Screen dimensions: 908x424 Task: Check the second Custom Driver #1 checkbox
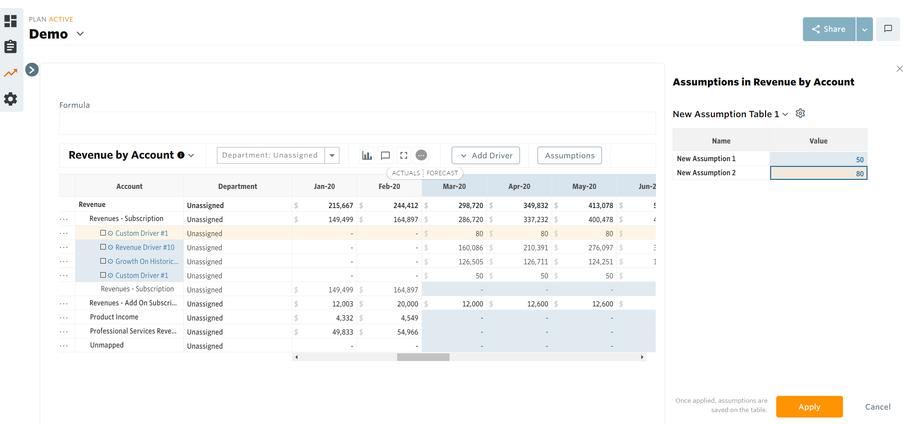pyautogui.click(x=103, y=275)
